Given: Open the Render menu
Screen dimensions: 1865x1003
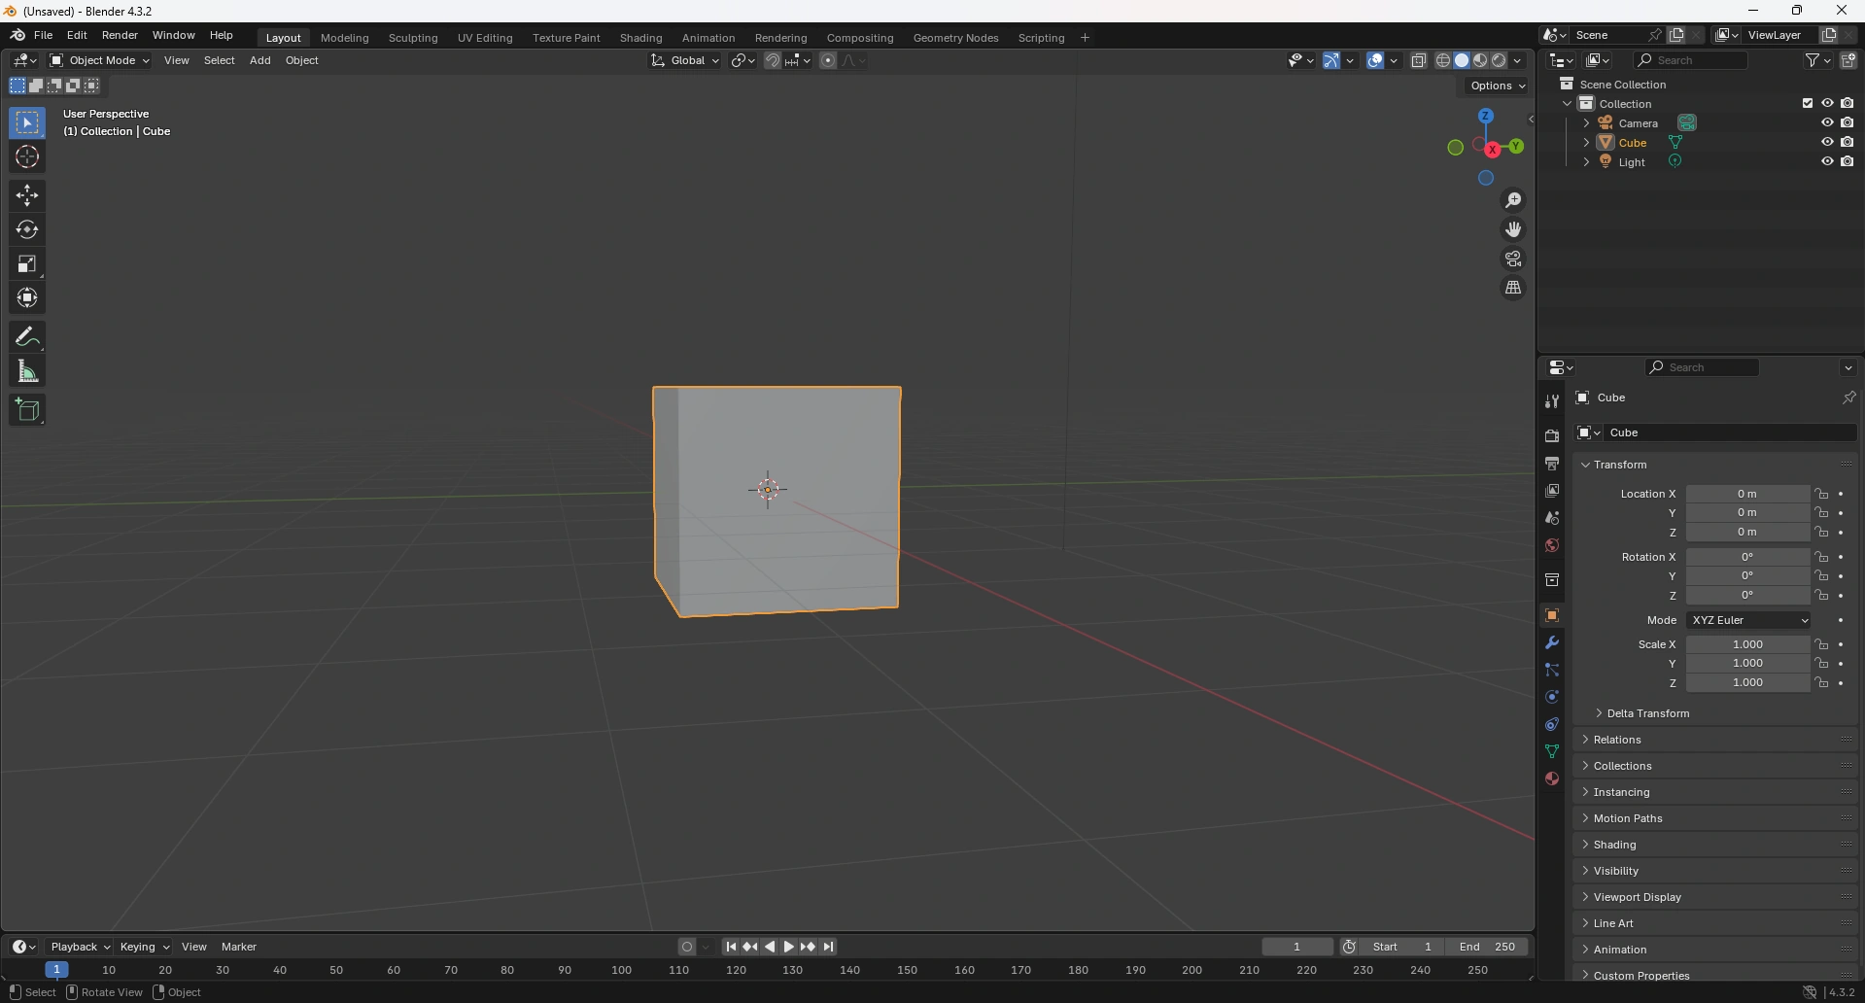Looking at the screenshot, I should [120, 35].
